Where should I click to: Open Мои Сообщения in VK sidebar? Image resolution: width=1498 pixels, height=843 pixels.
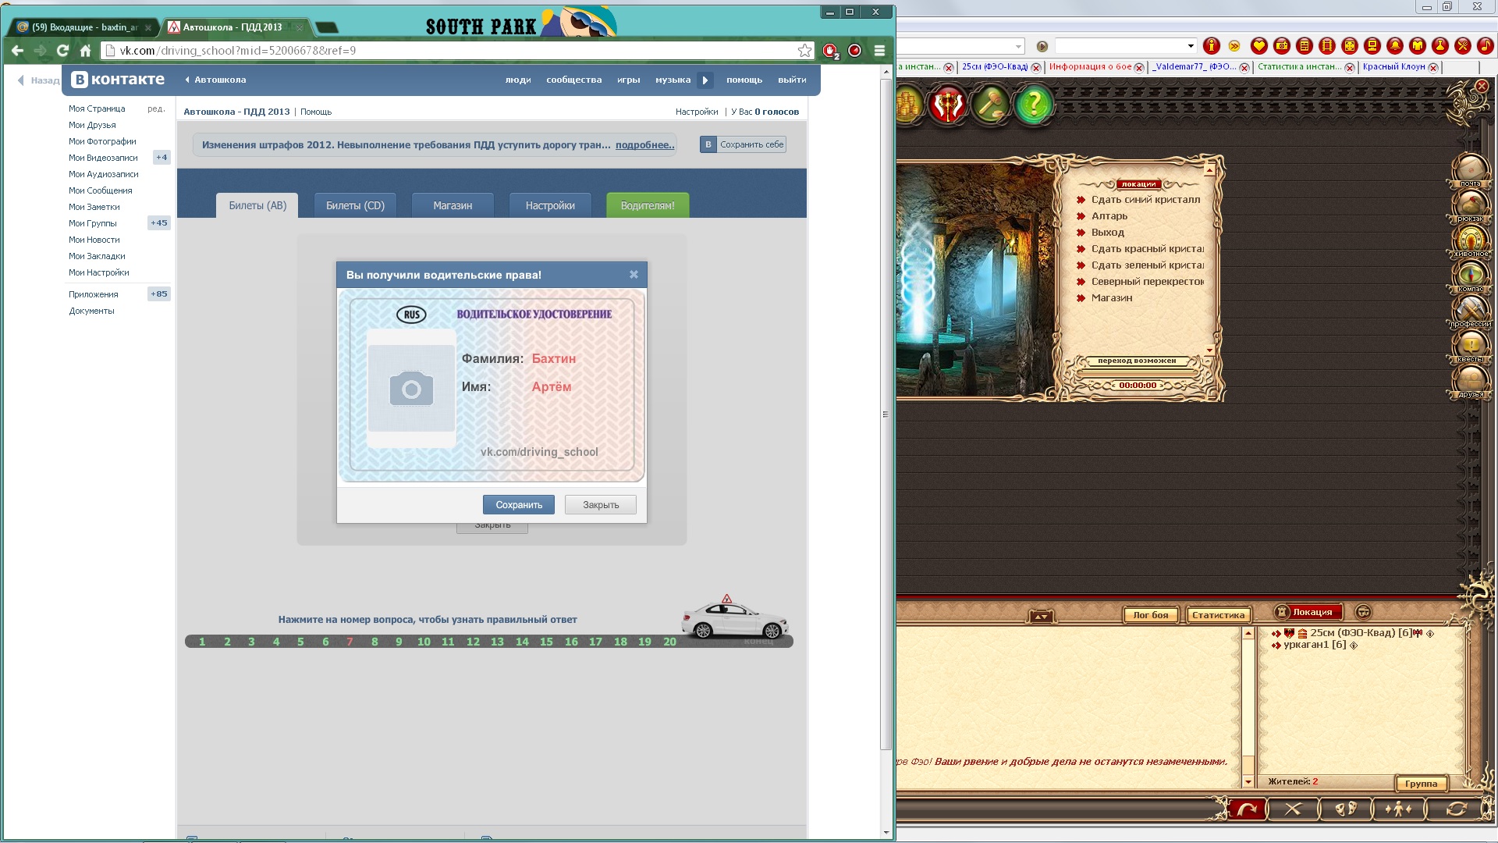tap(100, 190)
